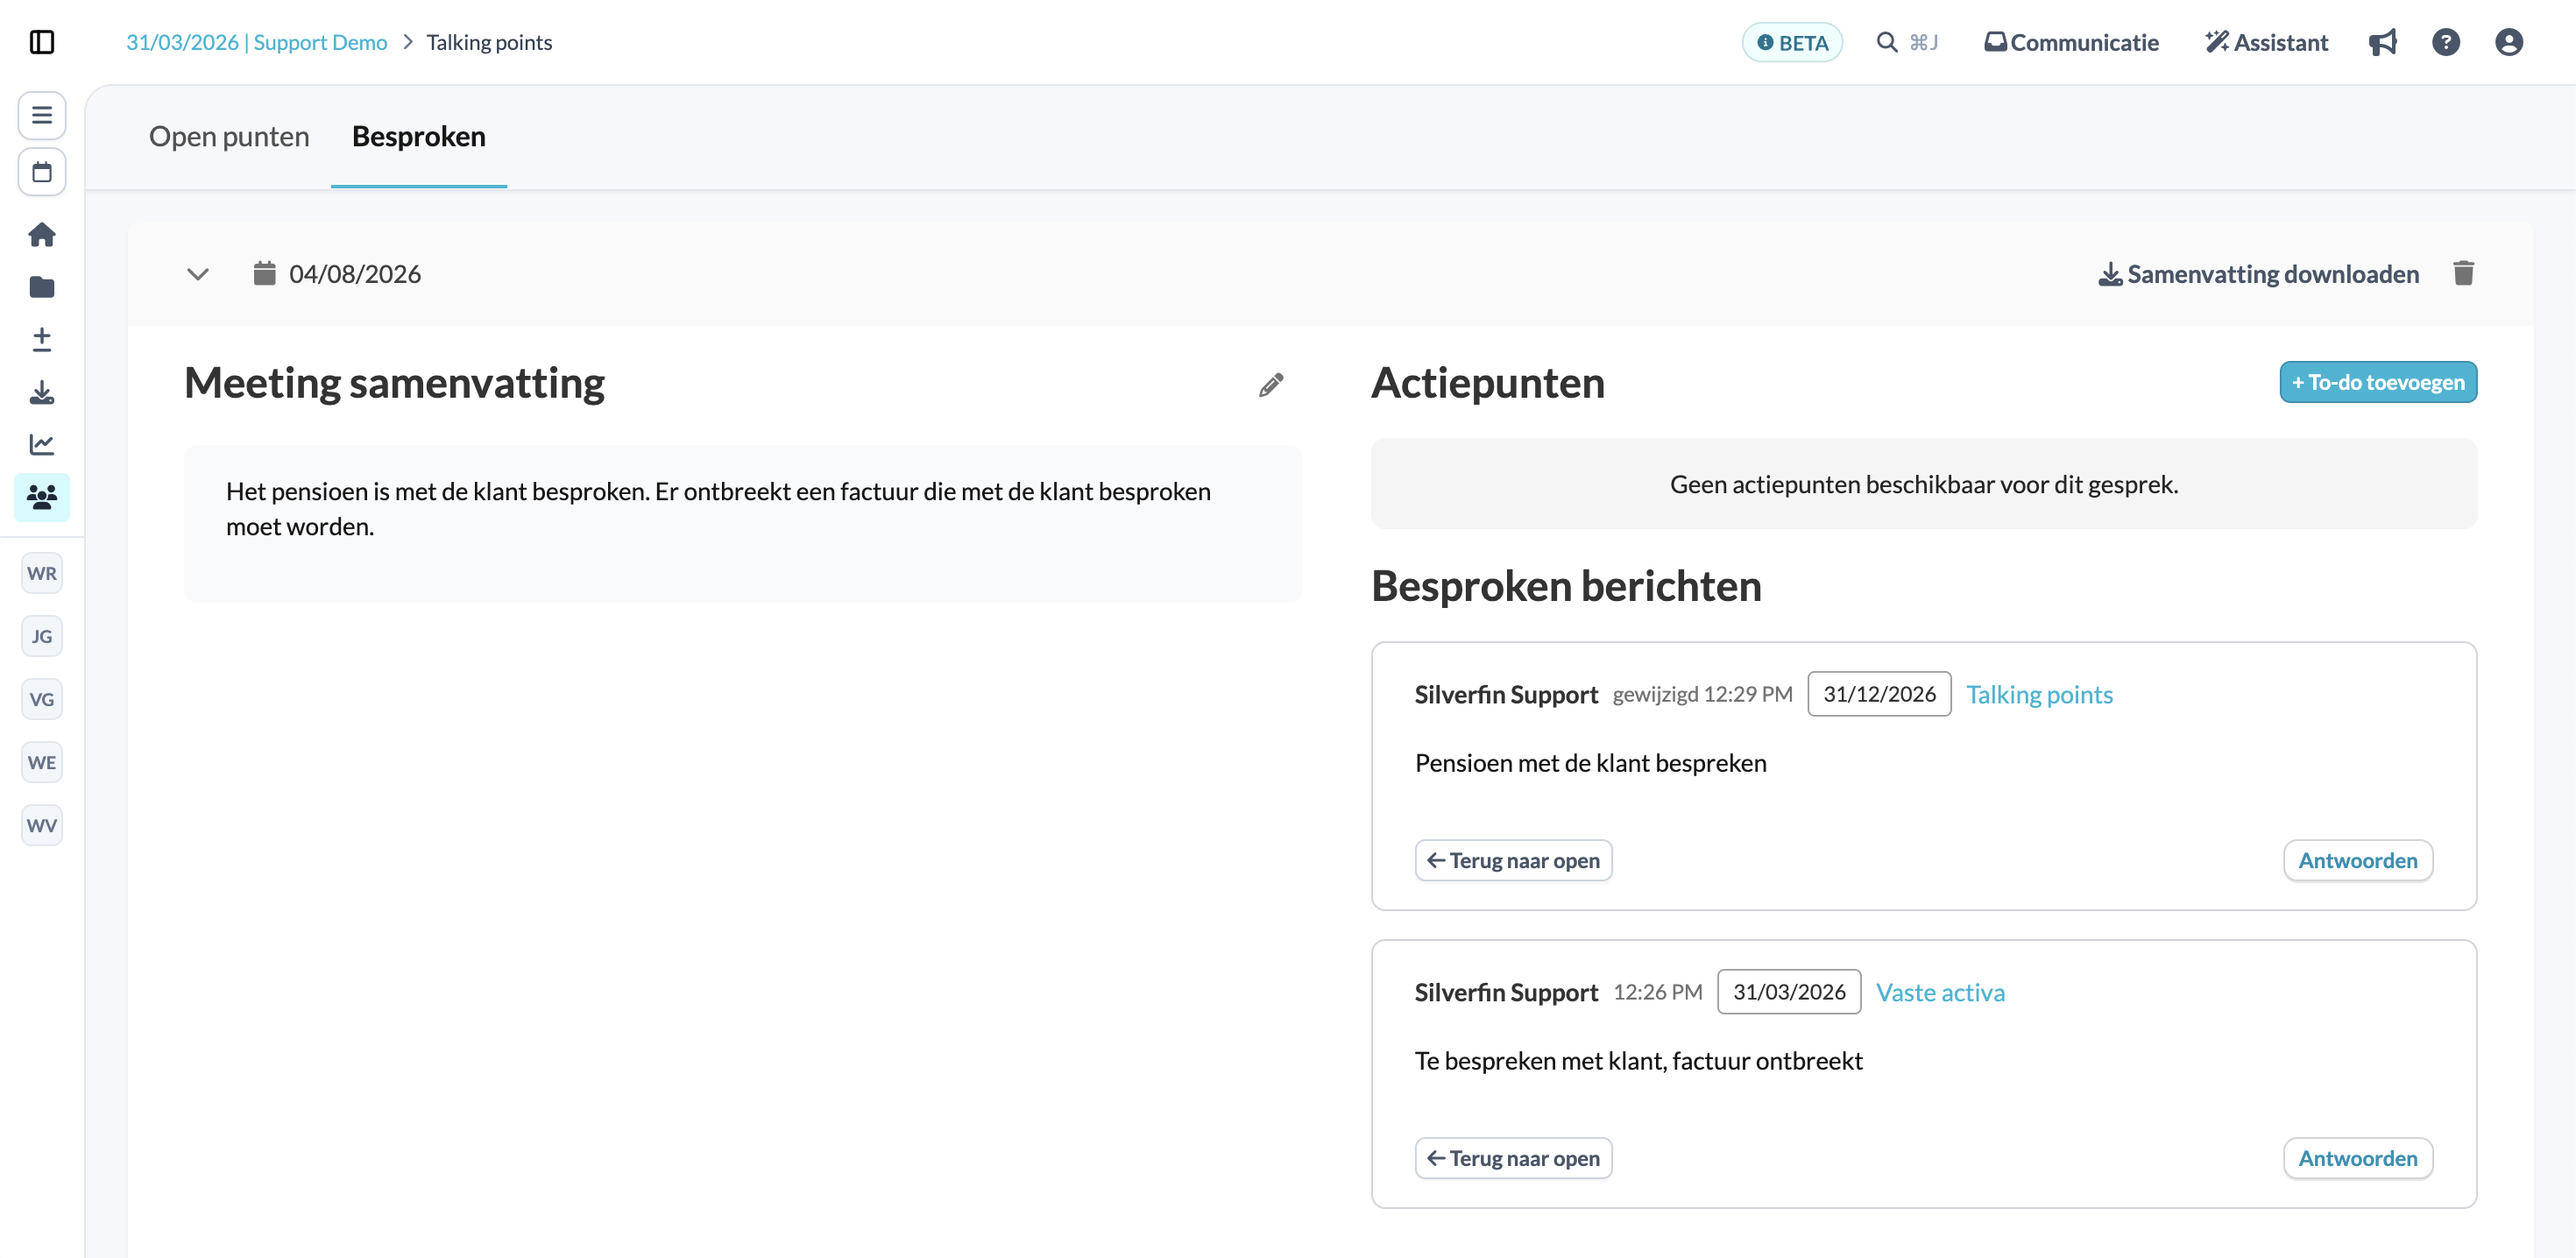Select the people/talking points icon in the sidebar
Screen dimensions: 2576x1258
point(42,497)
